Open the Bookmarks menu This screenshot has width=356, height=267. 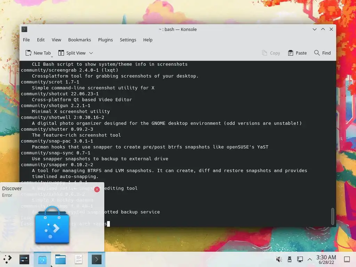(80, 40)
